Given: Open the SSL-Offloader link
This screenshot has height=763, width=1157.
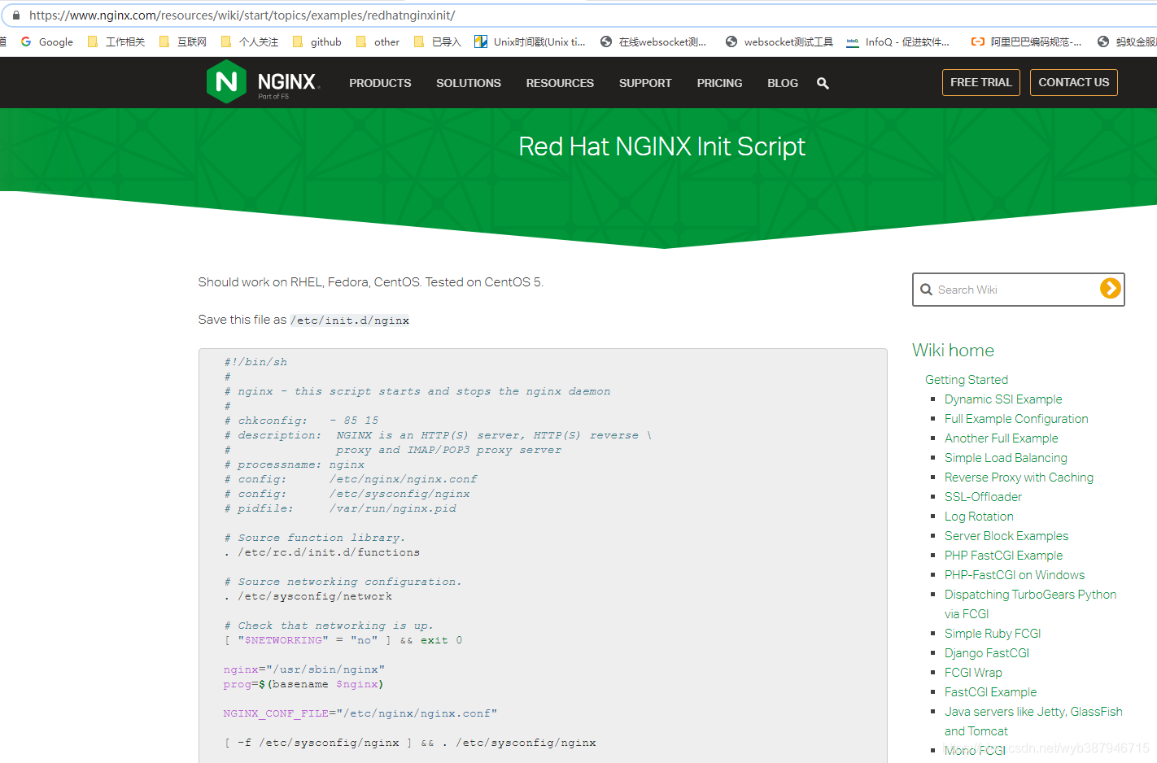Looking at the screenshot, I should click(983, 497).
